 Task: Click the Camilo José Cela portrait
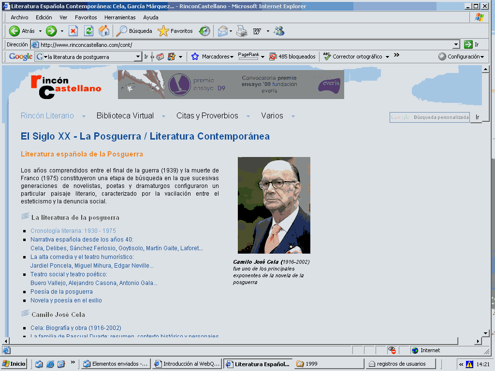click(x=274, y=205)
